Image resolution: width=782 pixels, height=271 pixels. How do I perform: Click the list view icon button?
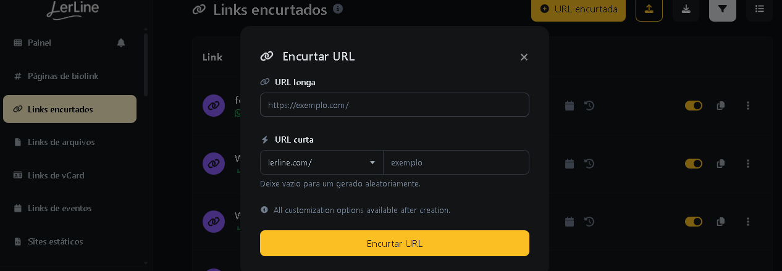(x=759, y=9)
